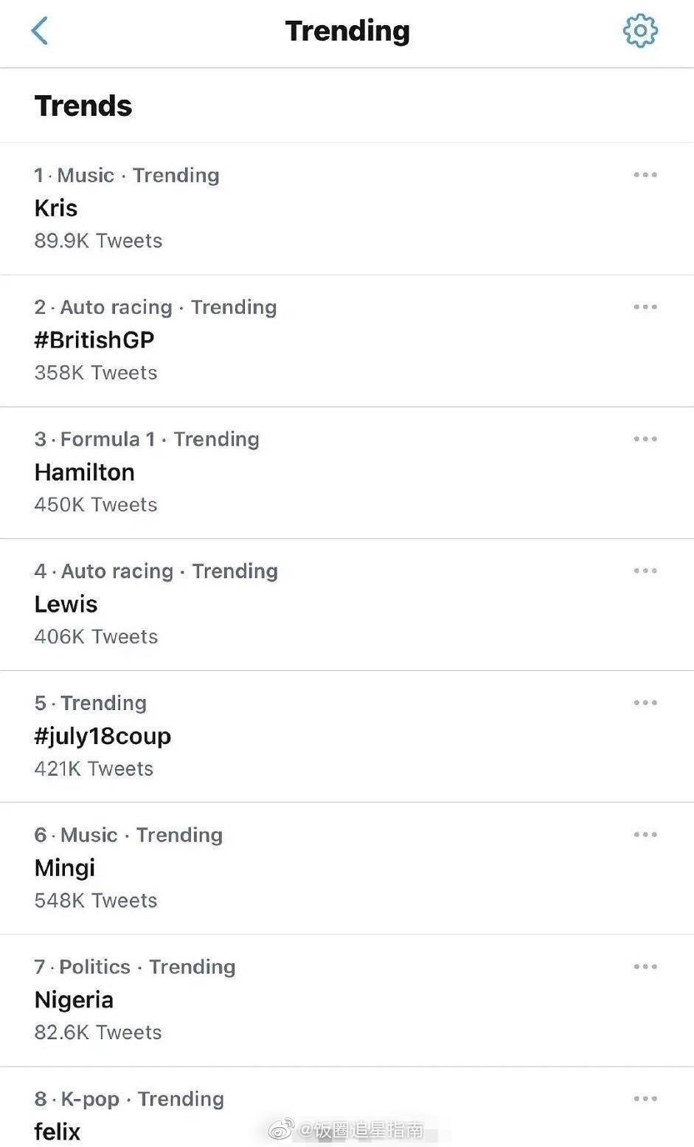Viewport: 694px width, 1147px height.
Task: Select the Lewis trending topic
Action: [x=66, y=604]
